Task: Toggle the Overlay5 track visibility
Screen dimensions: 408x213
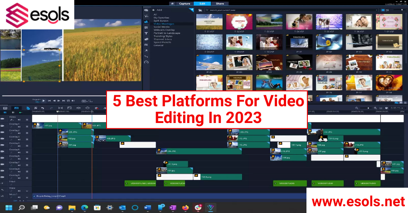Action: pyautogui.click(x=3, y=151)
